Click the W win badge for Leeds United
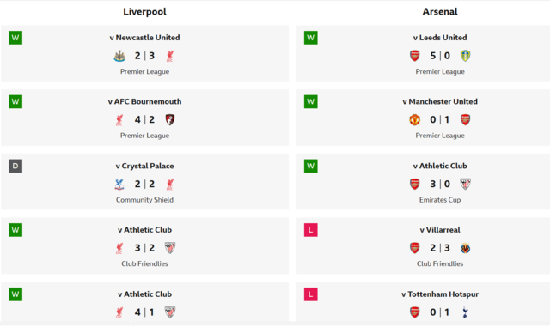550x327 pixels. (311, 38)
